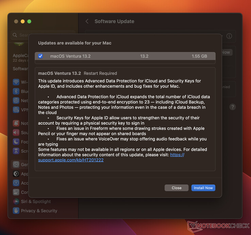Image resolution: width=251 pixels, height=235 pixels.
Task: Open Bluetooth settings icon in sidebar
Action: pos(16,91)
